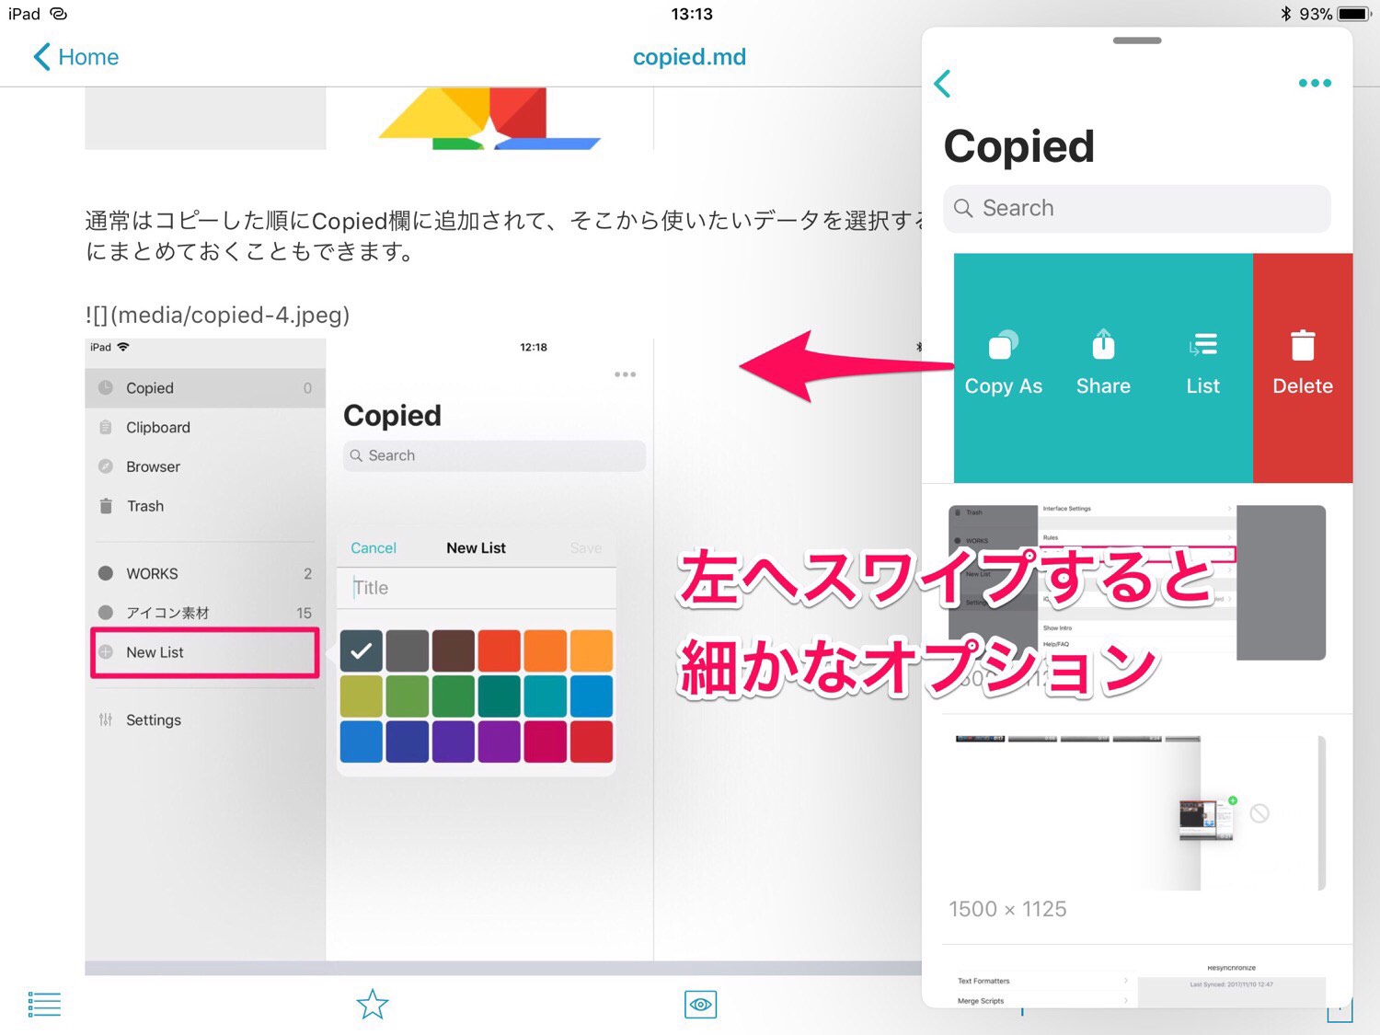Open the アイコン素材 list in embedded sidebar
This screenshot has width=1380, height=1035.
[205, 613]
